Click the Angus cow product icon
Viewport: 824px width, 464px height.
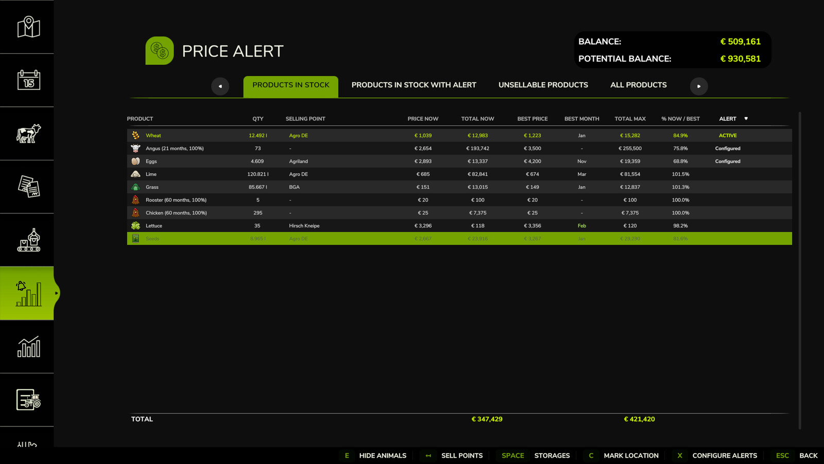(x=135, y=148)
